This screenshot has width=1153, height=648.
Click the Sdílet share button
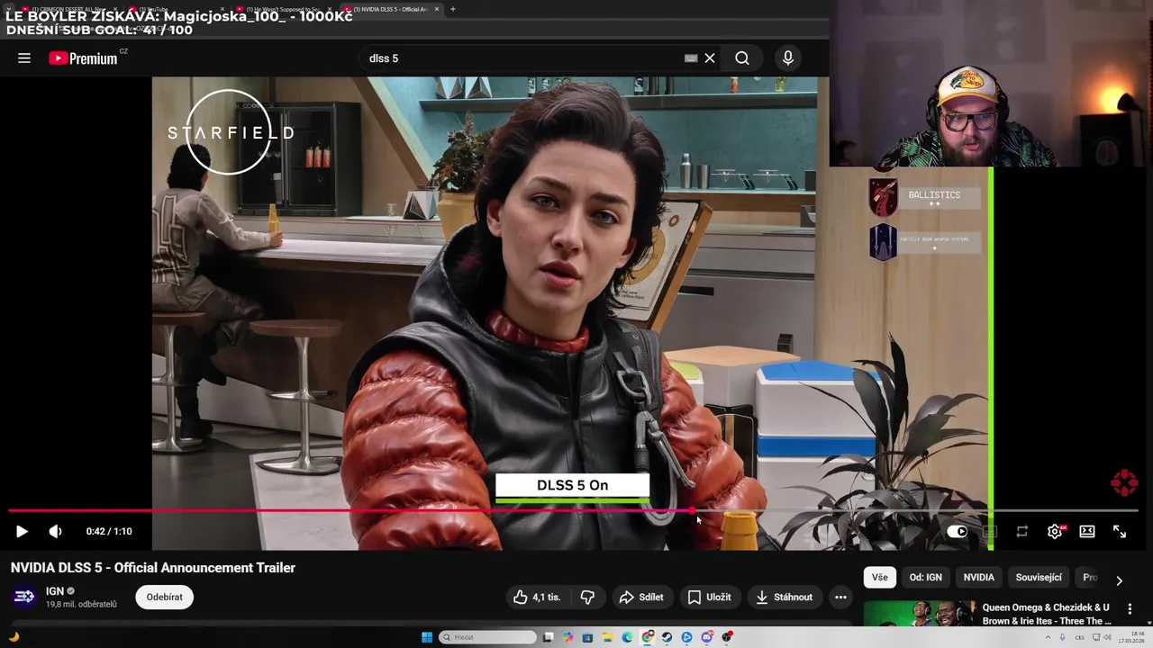(641, 597)
